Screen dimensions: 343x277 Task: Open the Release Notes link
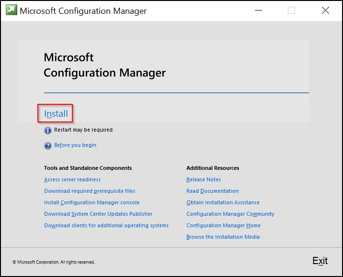(x=204, y=179)
